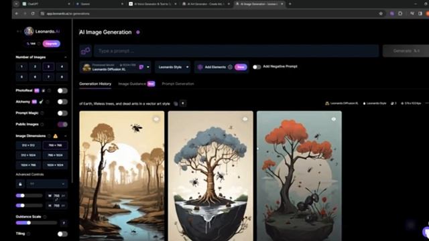Viewport: 429px width, 241px height.
Task: Open the Image Guidance tab
Action: (132, 84)
